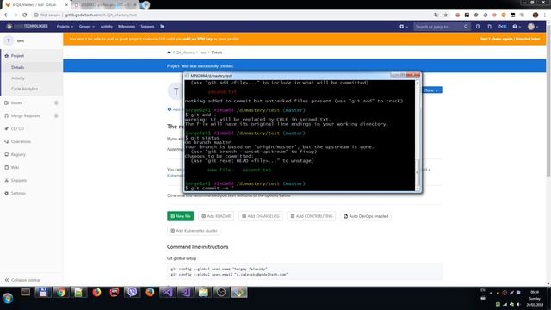Image resolution: width=551 pixels, height=310 pixels.
Task: Open the Git Bash taskbar icon
Action: tap(239, 293)
